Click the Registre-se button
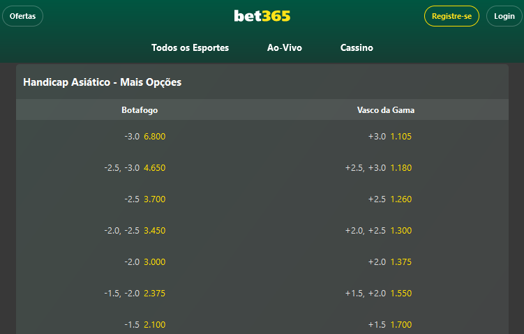524x334 pixels. pyautogui.click(x=451, y=16)
